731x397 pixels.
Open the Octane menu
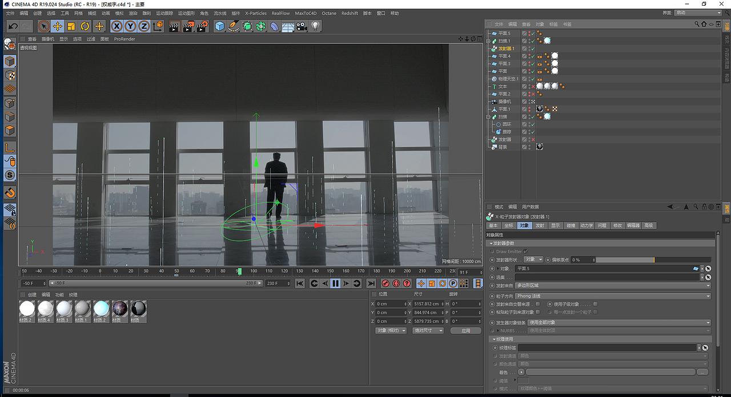point(329,13)
